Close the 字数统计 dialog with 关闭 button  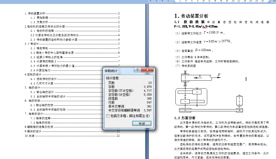(142, 124)
